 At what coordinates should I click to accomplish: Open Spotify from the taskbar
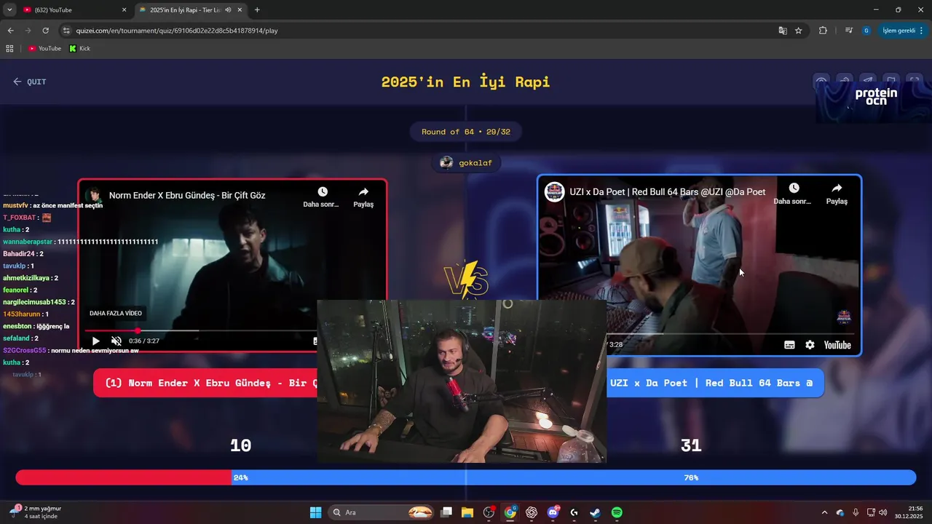(617, 512)
